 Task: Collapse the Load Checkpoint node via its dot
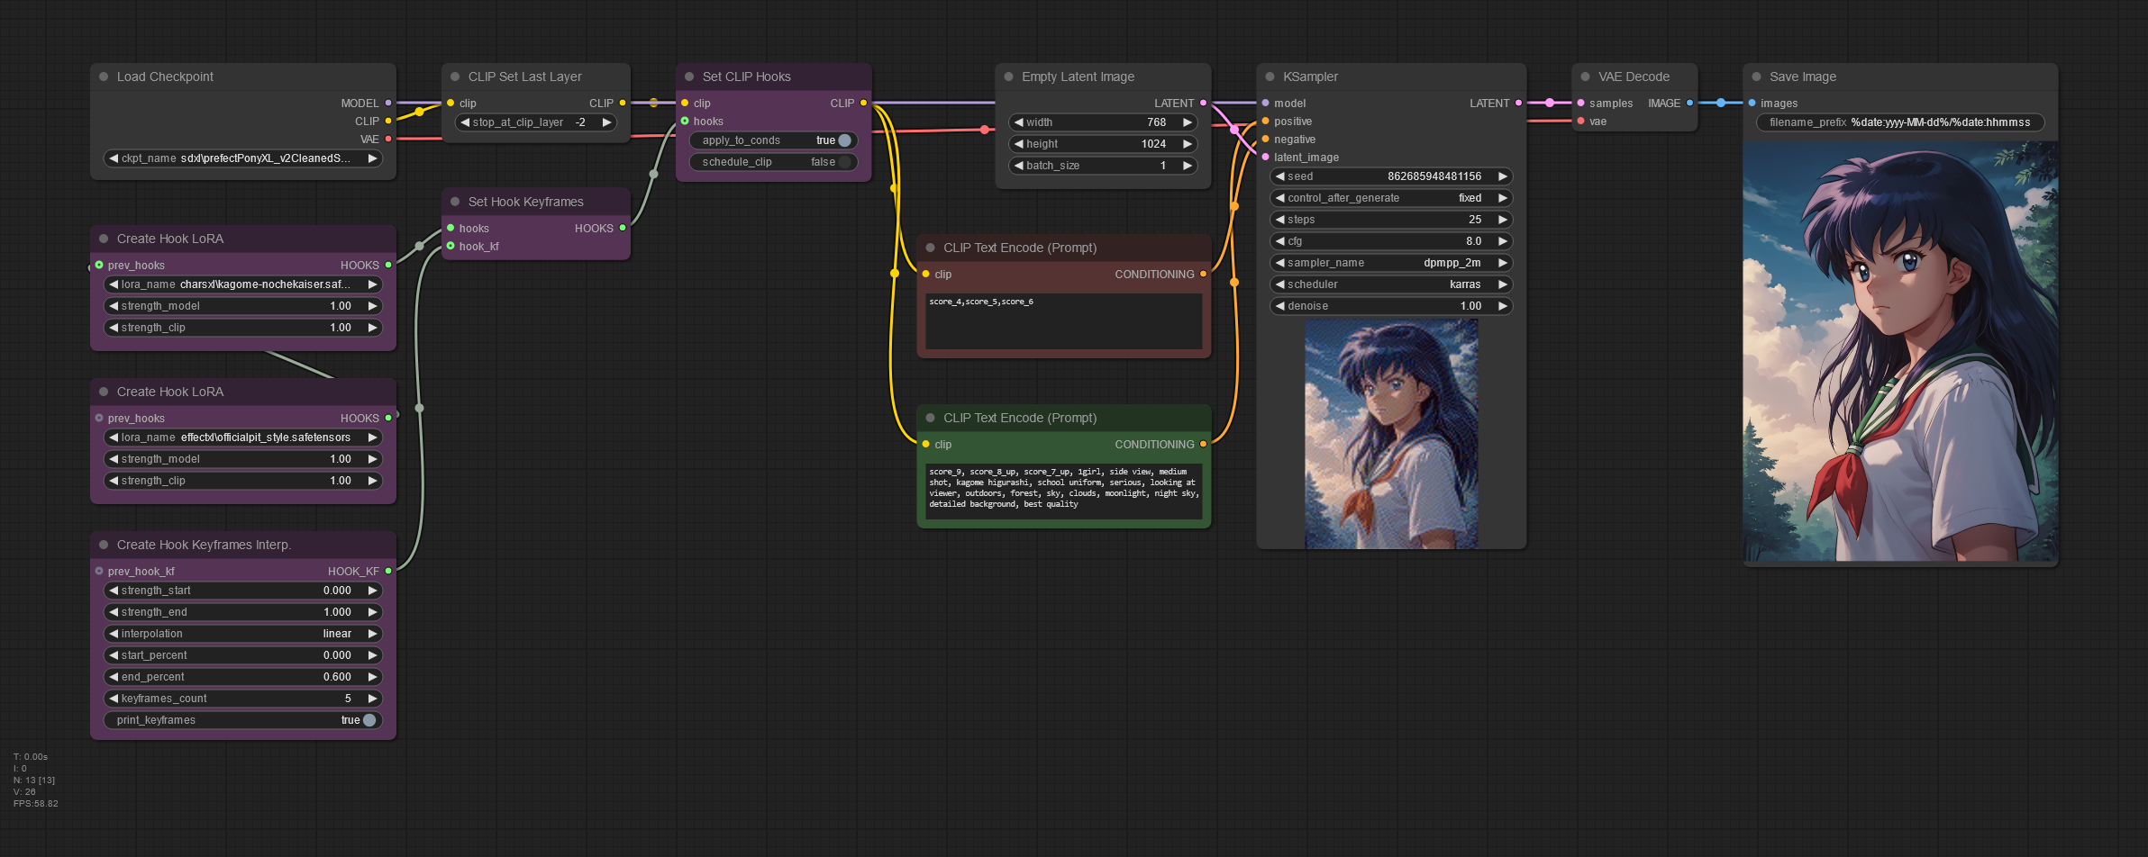[x=104, y=77]
